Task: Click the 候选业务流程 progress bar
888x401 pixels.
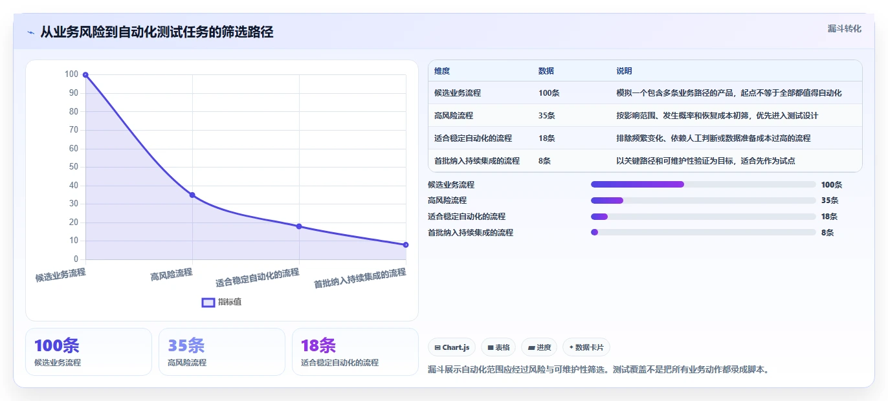Action: click(703, 184)
